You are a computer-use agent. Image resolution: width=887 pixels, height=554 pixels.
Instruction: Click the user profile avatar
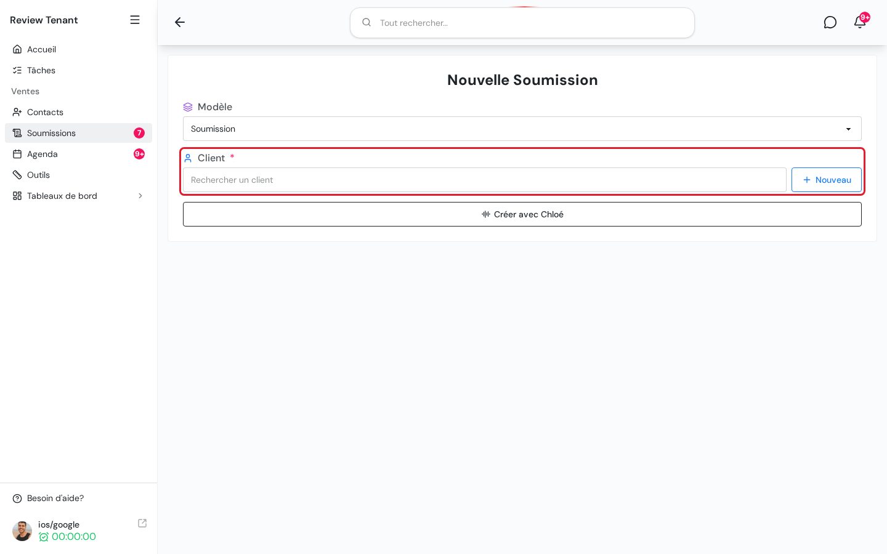pos(22,531)
